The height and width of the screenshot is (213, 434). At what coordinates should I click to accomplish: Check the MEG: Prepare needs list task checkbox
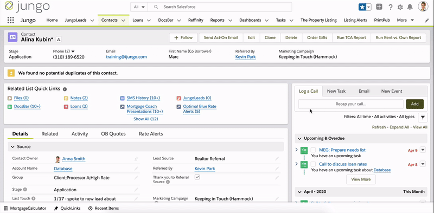[313, 150]
